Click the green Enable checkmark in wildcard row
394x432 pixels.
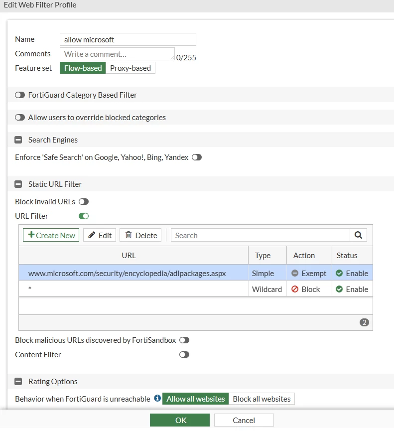(339, 289)
